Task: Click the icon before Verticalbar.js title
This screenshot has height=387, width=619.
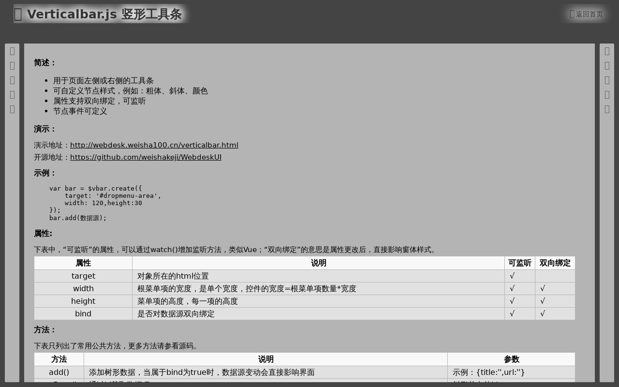Action: click(18, 15)
